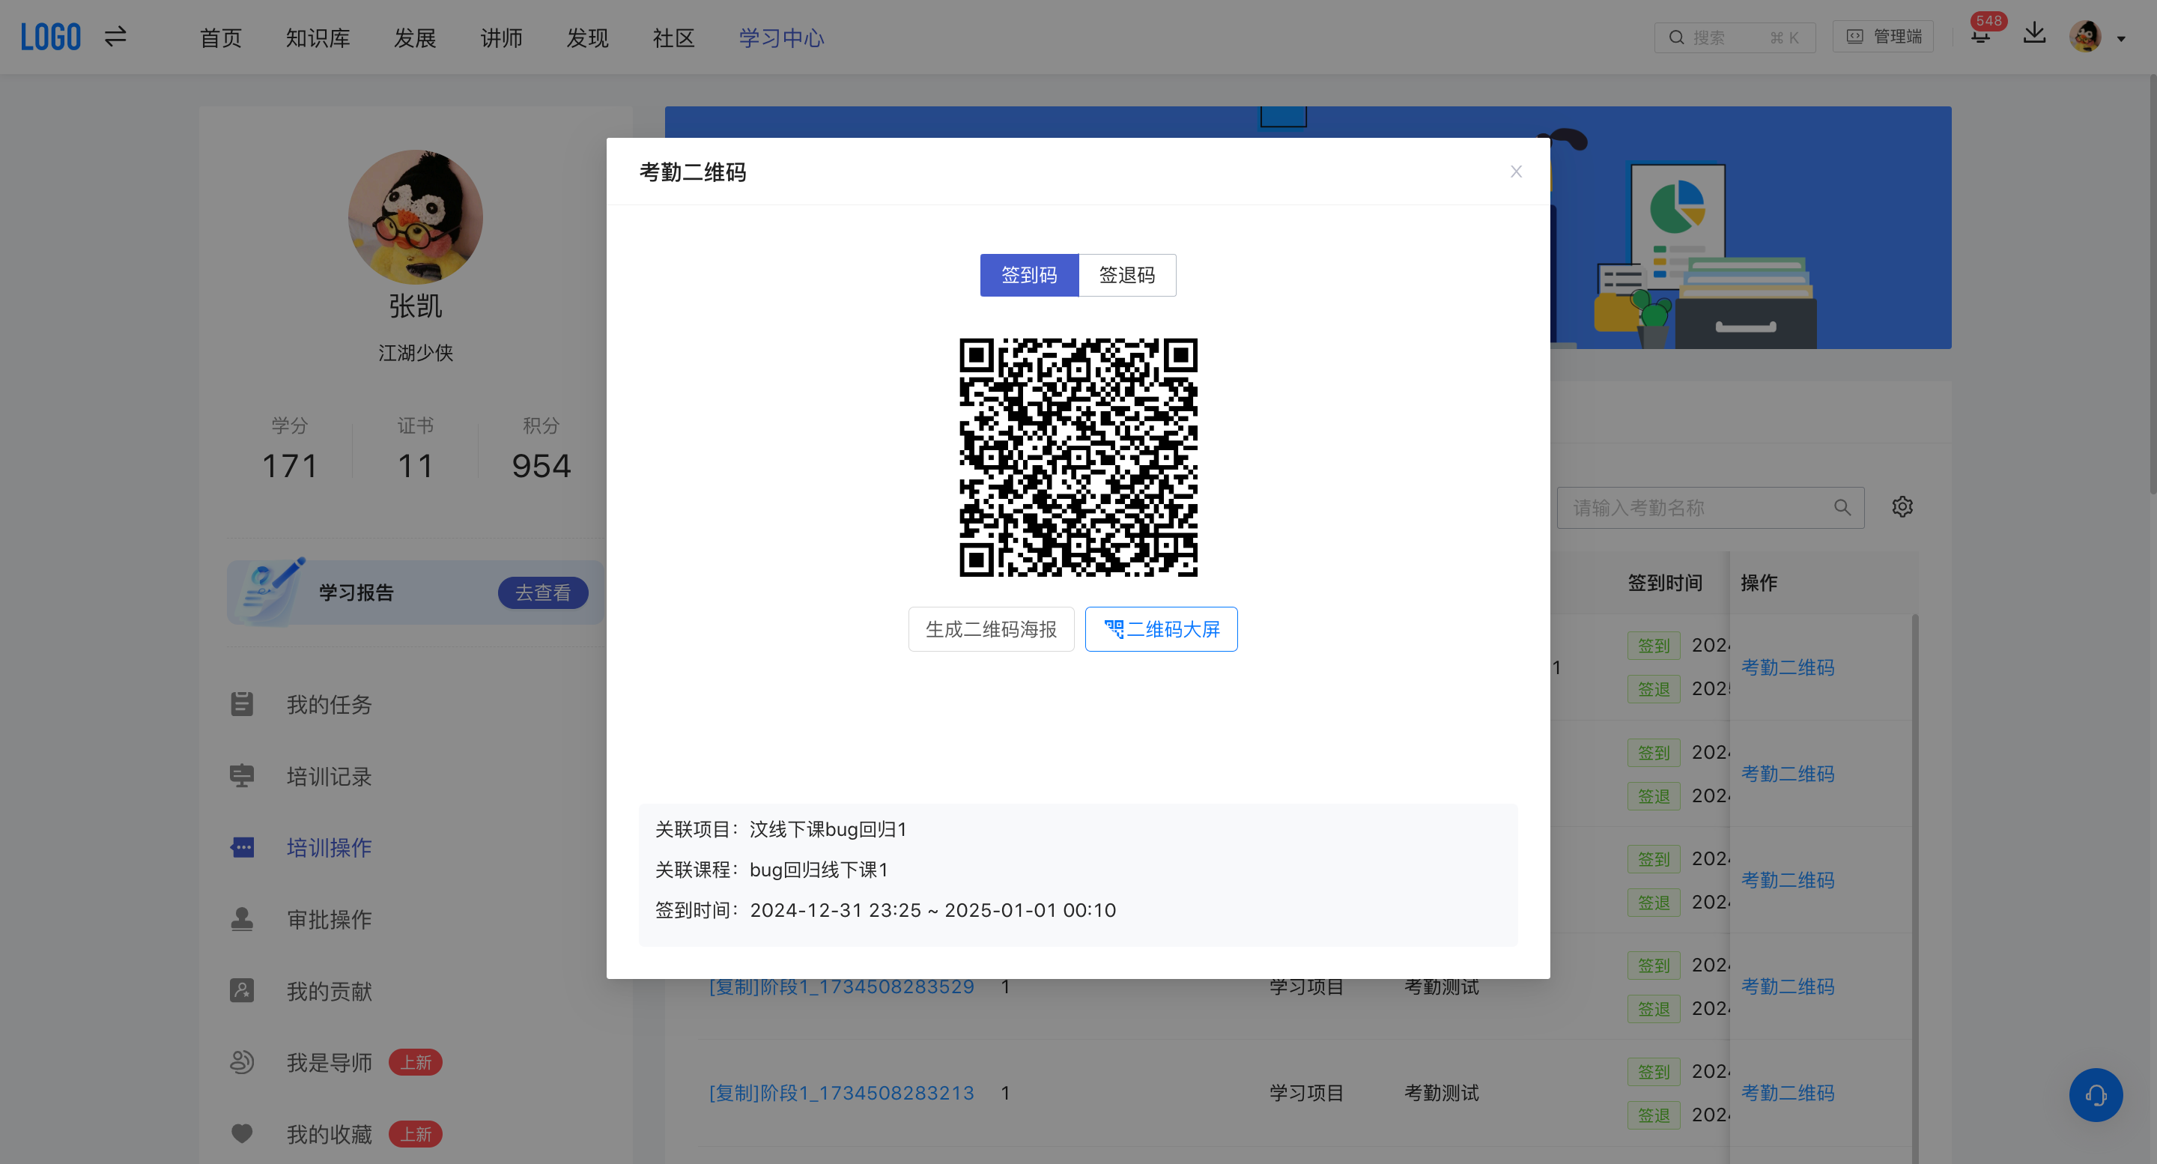Click the 我的收藏 heart icon
Image resolution: width=2157 pixels, height=1164 pixels.
coord(242,1134)
